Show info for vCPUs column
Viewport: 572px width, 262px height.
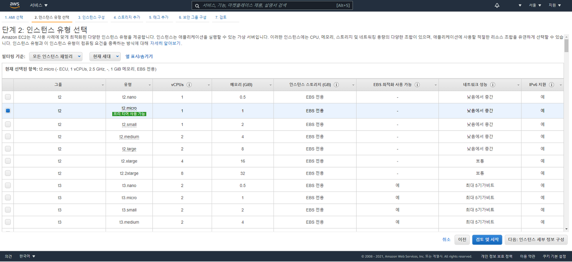(189, 85)
